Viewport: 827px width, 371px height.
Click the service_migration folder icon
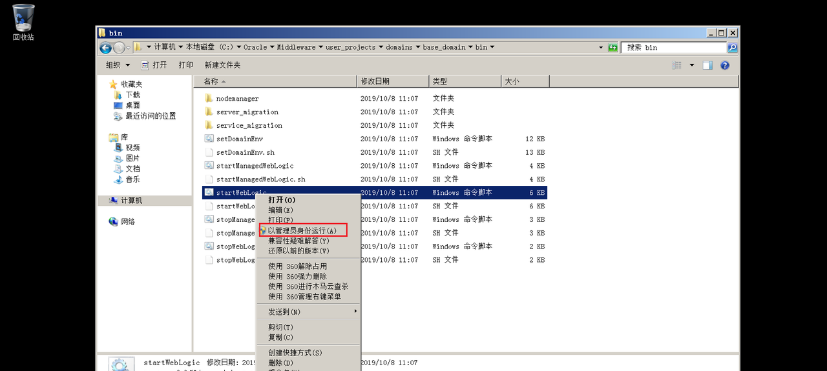pos(209,125)
